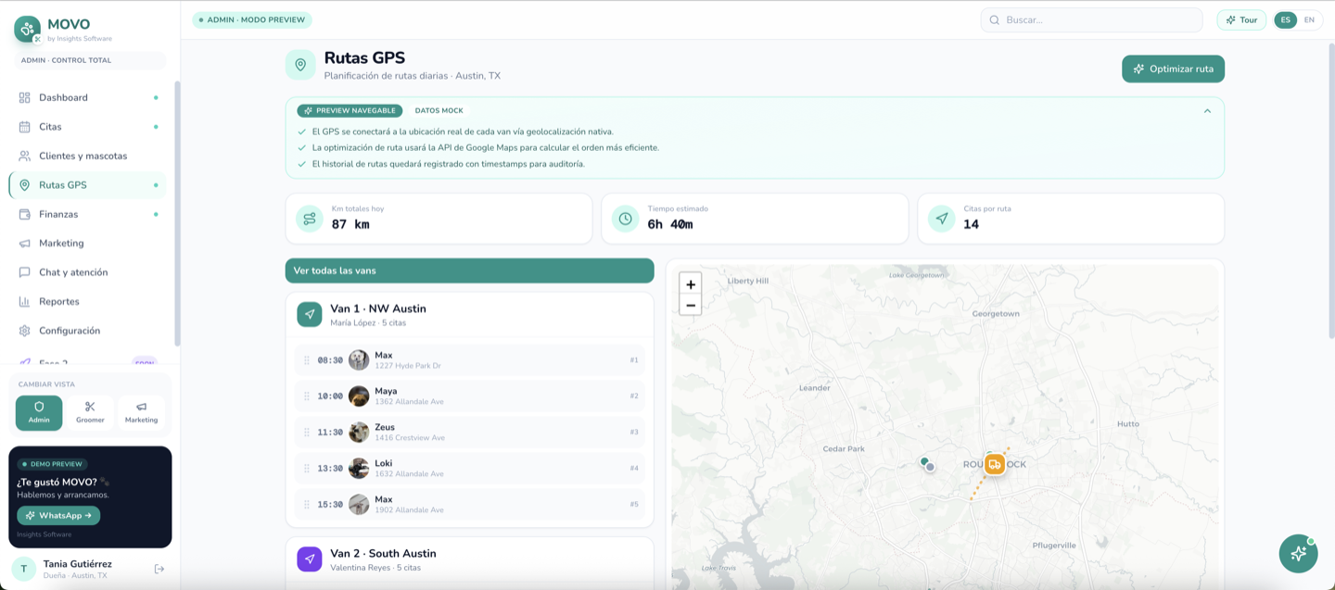This screenshot has height=590, width=1335.
Task: Click the logout icon beside Tania Gutiérrez
Action: pos(159,569)
